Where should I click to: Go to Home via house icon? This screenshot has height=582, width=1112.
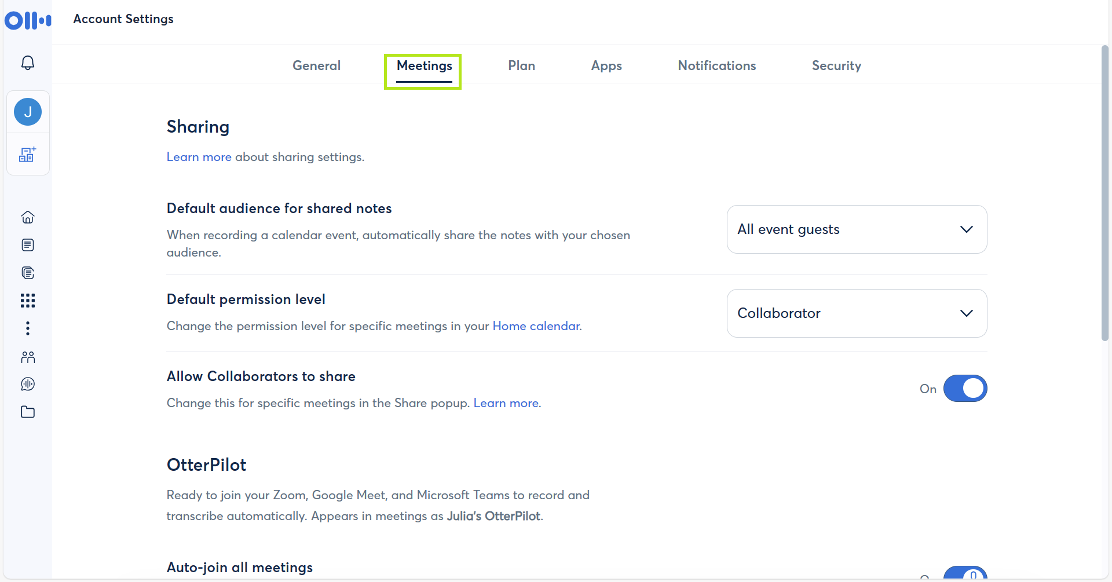(28, 217)
